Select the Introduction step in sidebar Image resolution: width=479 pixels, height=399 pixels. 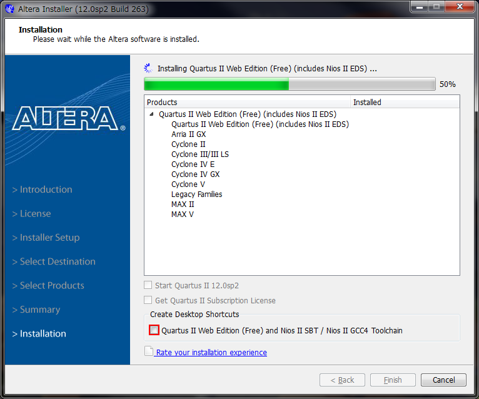[42, 189]
